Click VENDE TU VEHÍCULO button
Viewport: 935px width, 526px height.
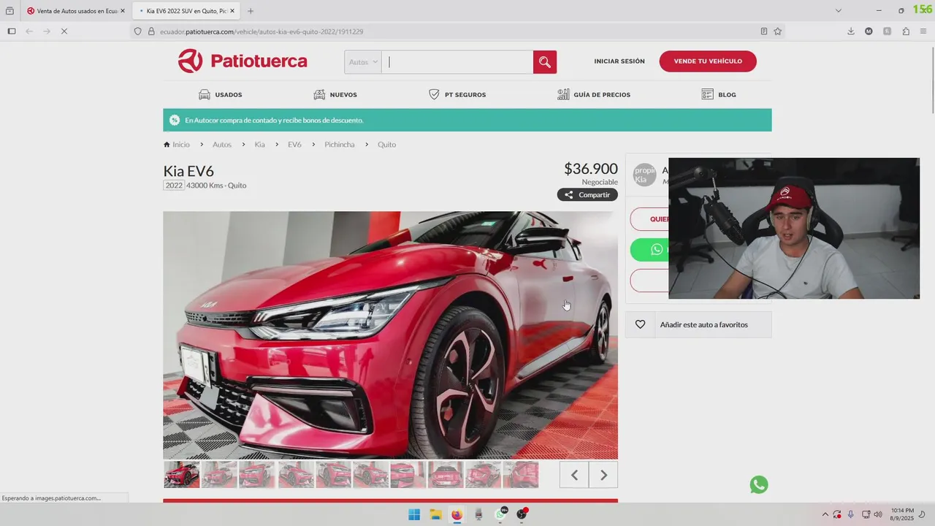pyautogui.click(x=708, y=61)
